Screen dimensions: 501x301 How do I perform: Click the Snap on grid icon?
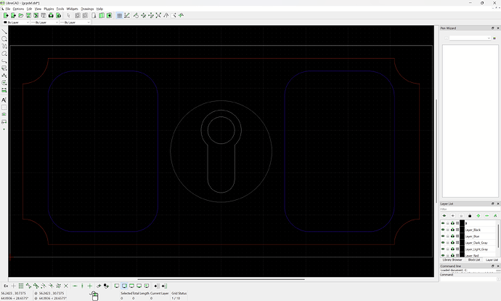click(21, 286)
